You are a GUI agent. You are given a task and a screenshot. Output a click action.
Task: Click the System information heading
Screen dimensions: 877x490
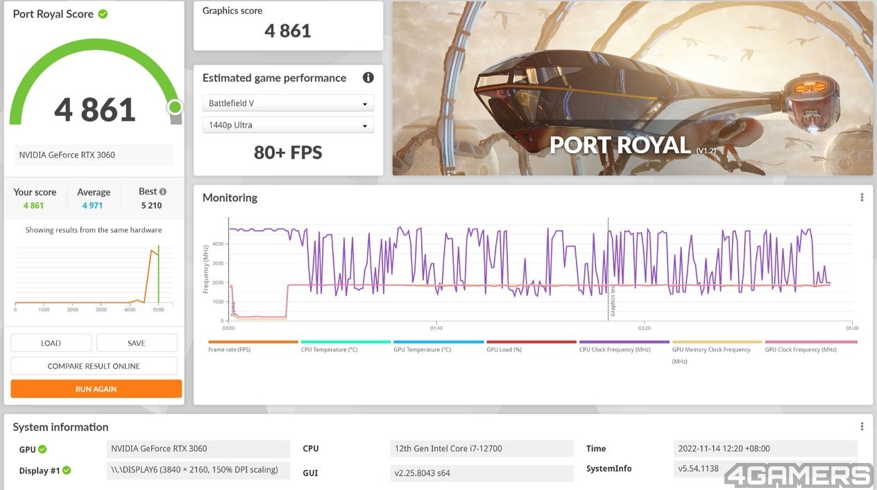60,427
